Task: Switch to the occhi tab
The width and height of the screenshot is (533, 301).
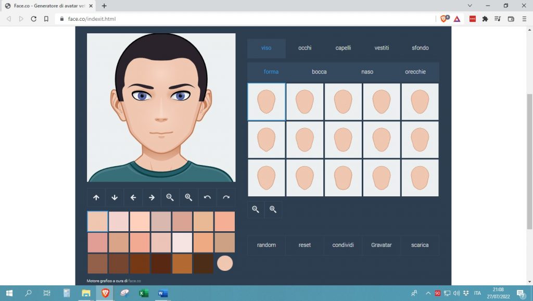Action: click(304, 48)
